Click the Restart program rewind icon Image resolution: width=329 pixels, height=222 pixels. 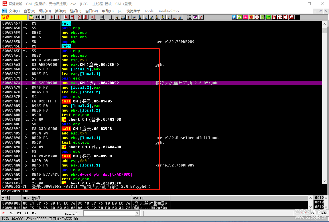pos(37,17)
